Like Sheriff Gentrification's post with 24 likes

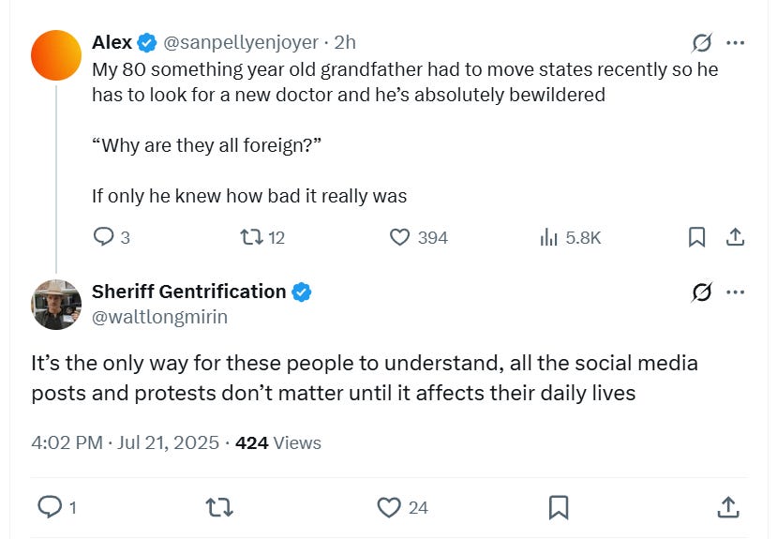tap(389, 507)
